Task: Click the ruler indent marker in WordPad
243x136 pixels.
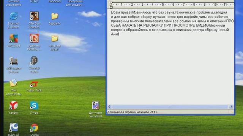Action: [111, 5]
